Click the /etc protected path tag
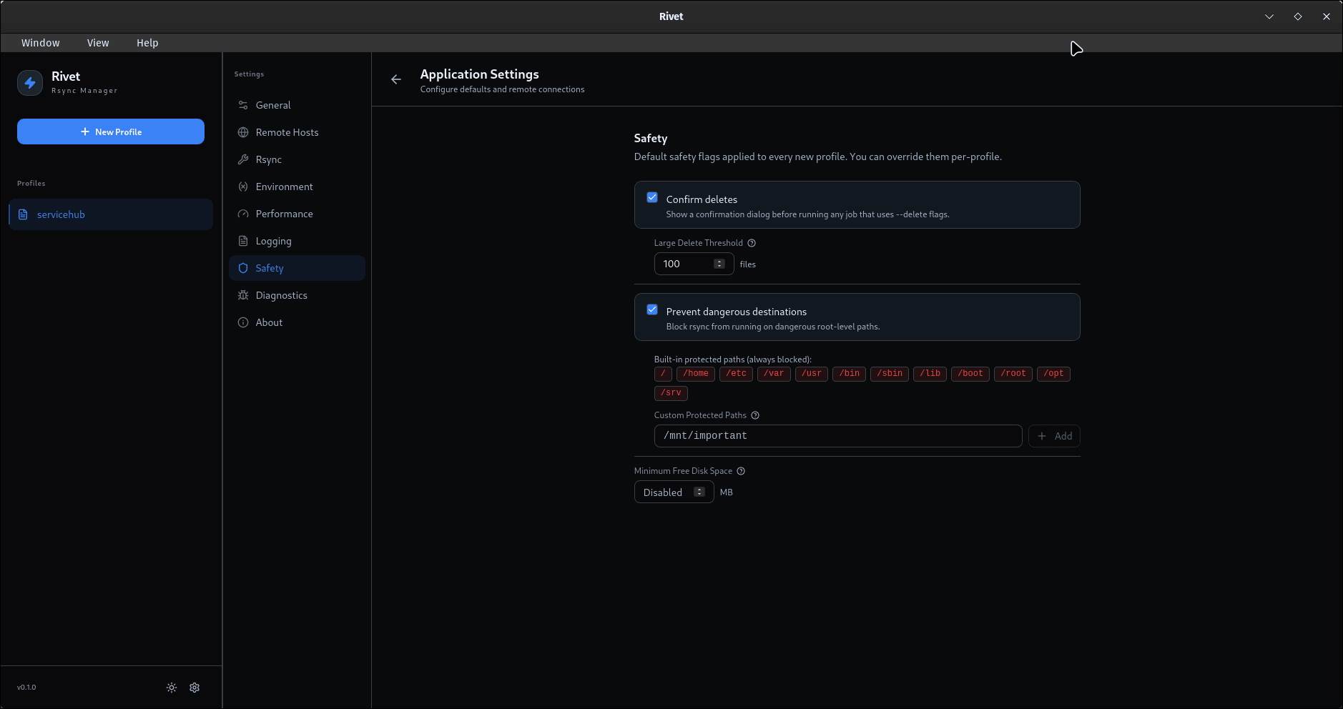This screenshot has height=709, width=1343. point(736,374)
